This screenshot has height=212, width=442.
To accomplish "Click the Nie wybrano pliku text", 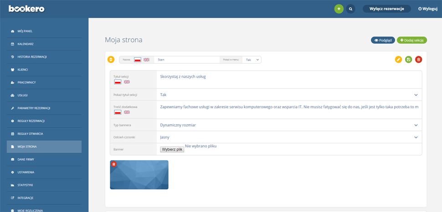I will [x=201, y=146].
